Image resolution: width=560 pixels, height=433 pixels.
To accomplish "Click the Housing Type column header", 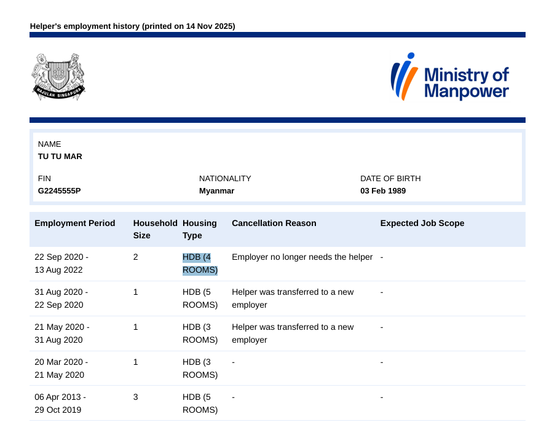I will point(200,229).
